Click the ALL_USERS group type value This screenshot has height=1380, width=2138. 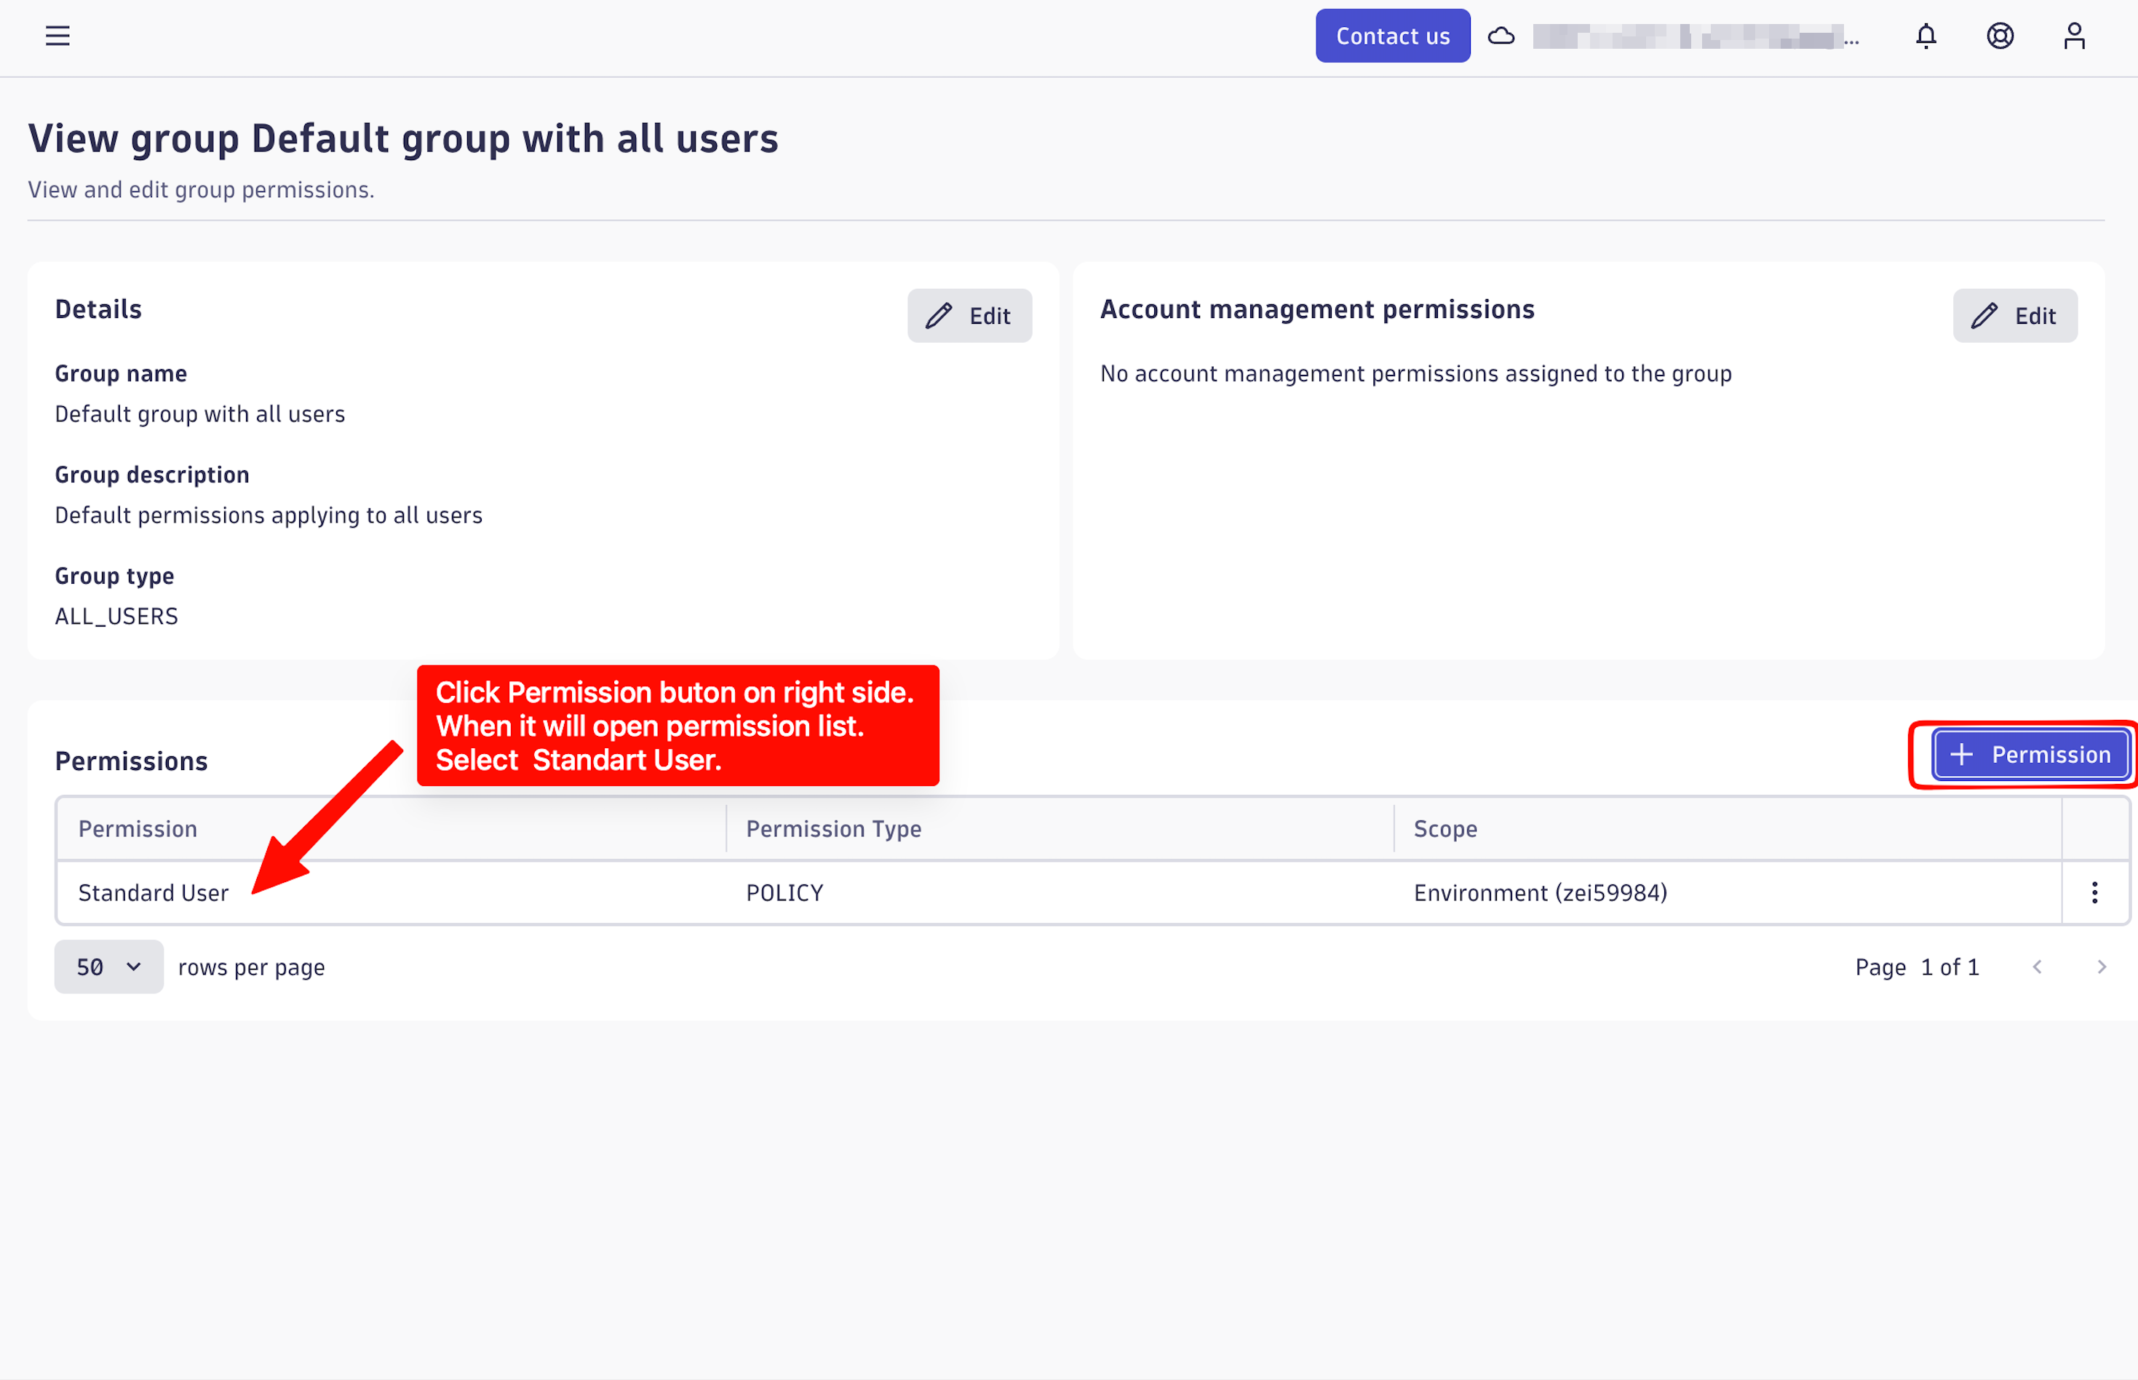click(116, 616)
